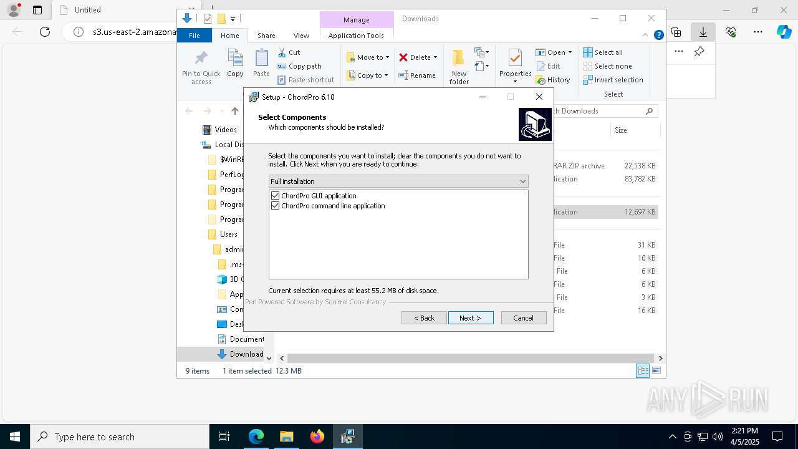The height and width of the screenshot is (449, 798).
Task: Cancel the ChordPro setup
Action: pyautogui.click(x=524, y=318)
